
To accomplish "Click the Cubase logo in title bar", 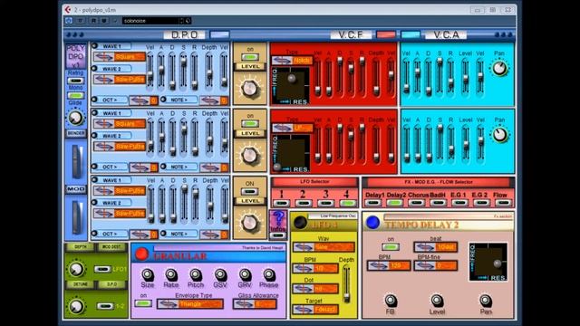I will pyautogui.click(x=68, y=10).
